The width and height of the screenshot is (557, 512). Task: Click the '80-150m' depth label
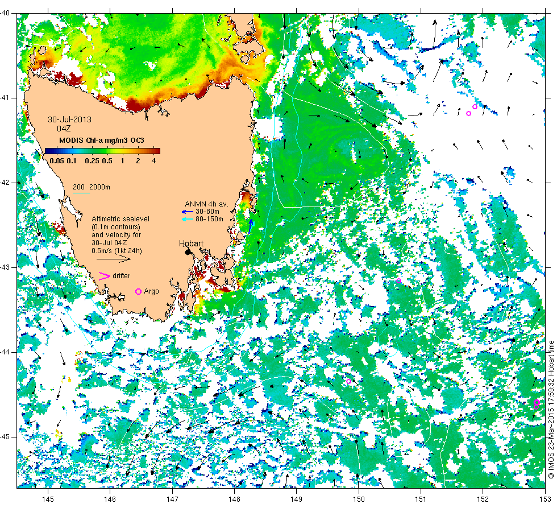tap(210, 219)
